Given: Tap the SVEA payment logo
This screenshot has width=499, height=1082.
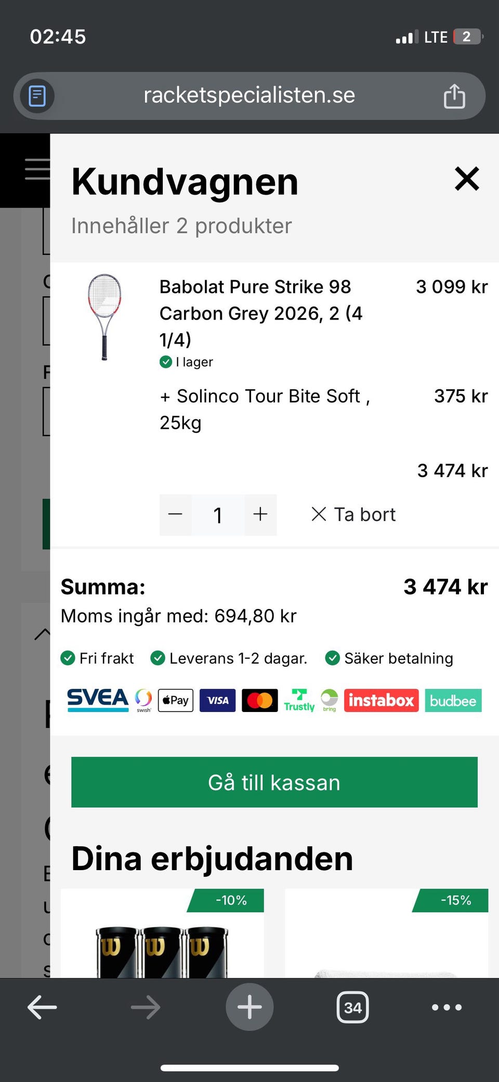Looking at the screenshot, I should 98,700.
